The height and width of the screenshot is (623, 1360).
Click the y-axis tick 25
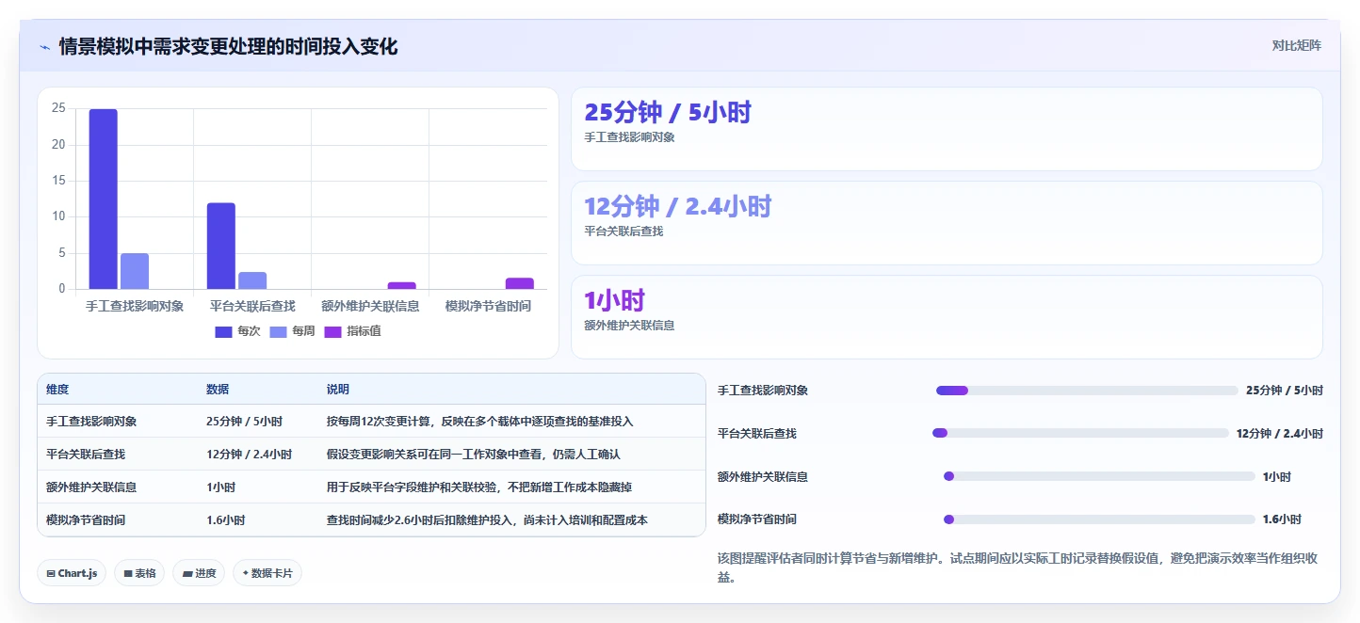[x=58, y=108]
